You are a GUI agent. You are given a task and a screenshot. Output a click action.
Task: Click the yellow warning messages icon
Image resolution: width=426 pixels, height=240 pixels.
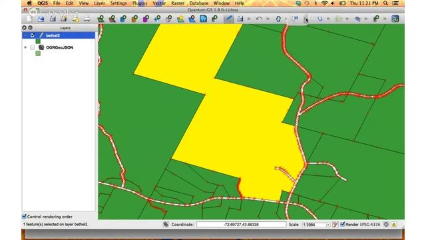coord(394,225)
